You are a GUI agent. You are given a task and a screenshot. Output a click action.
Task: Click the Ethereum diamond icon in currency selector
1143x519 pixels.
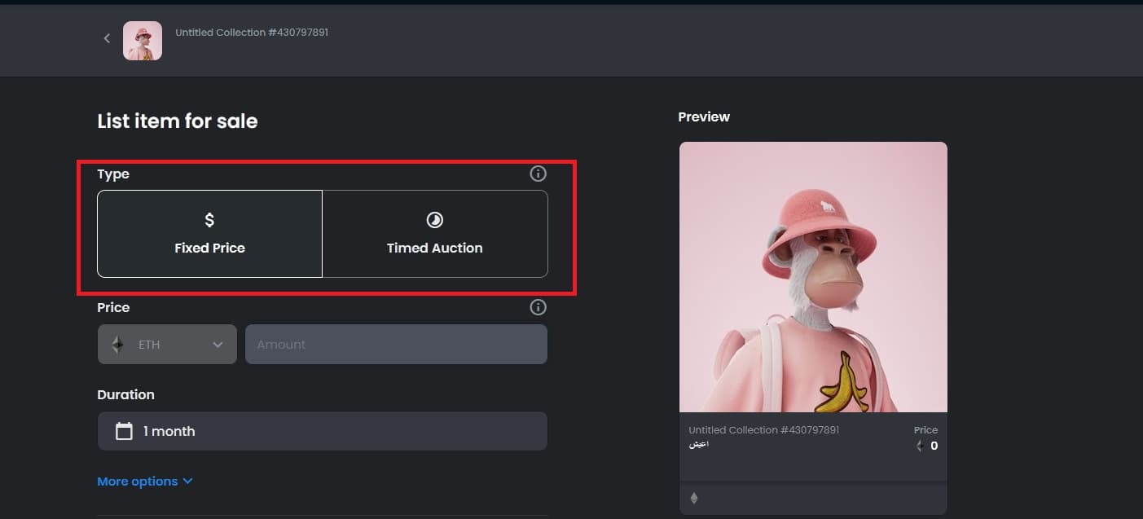(118, 345)
